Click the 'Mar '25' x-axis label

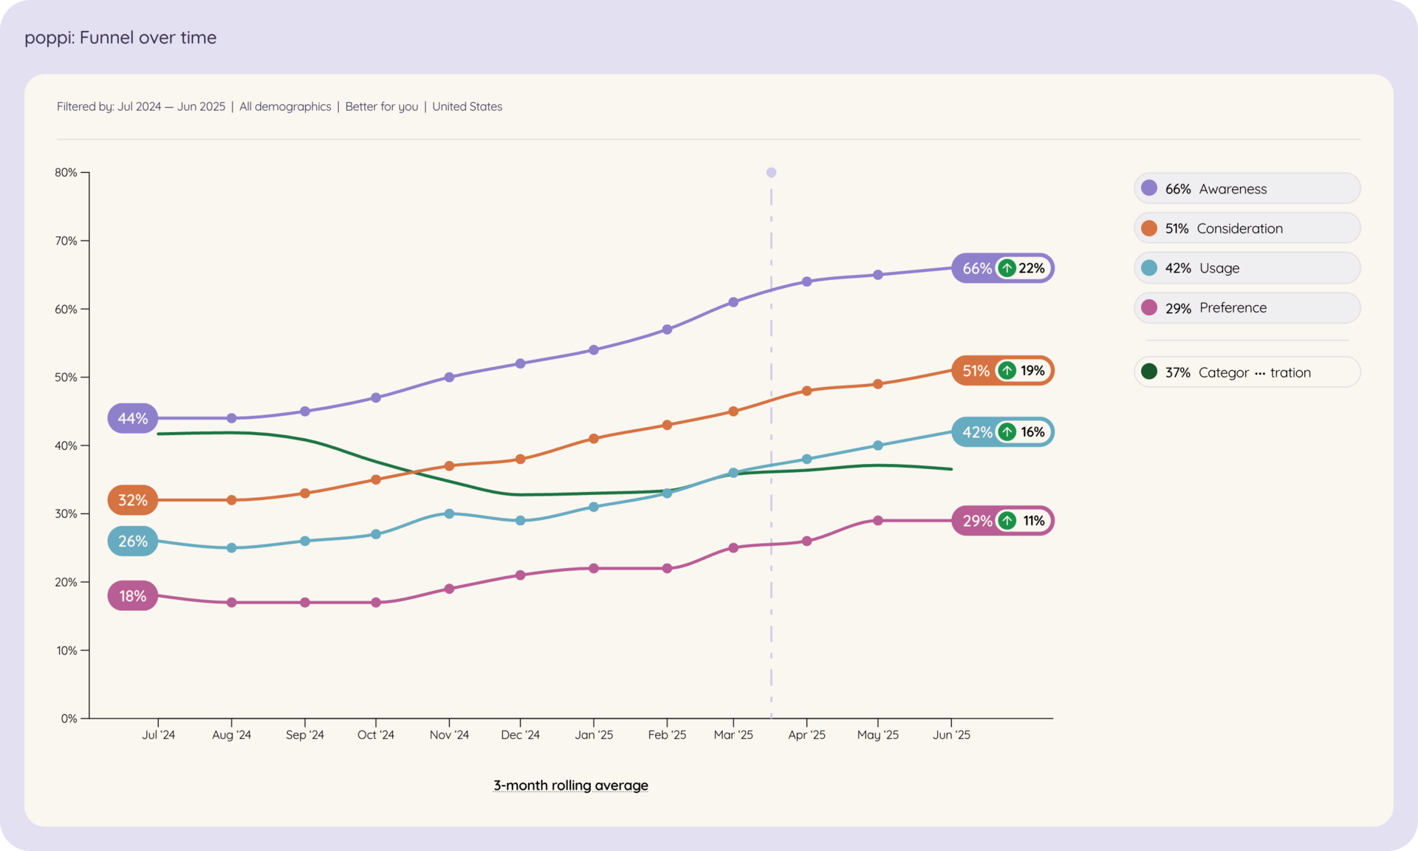[x=733, y=735]
